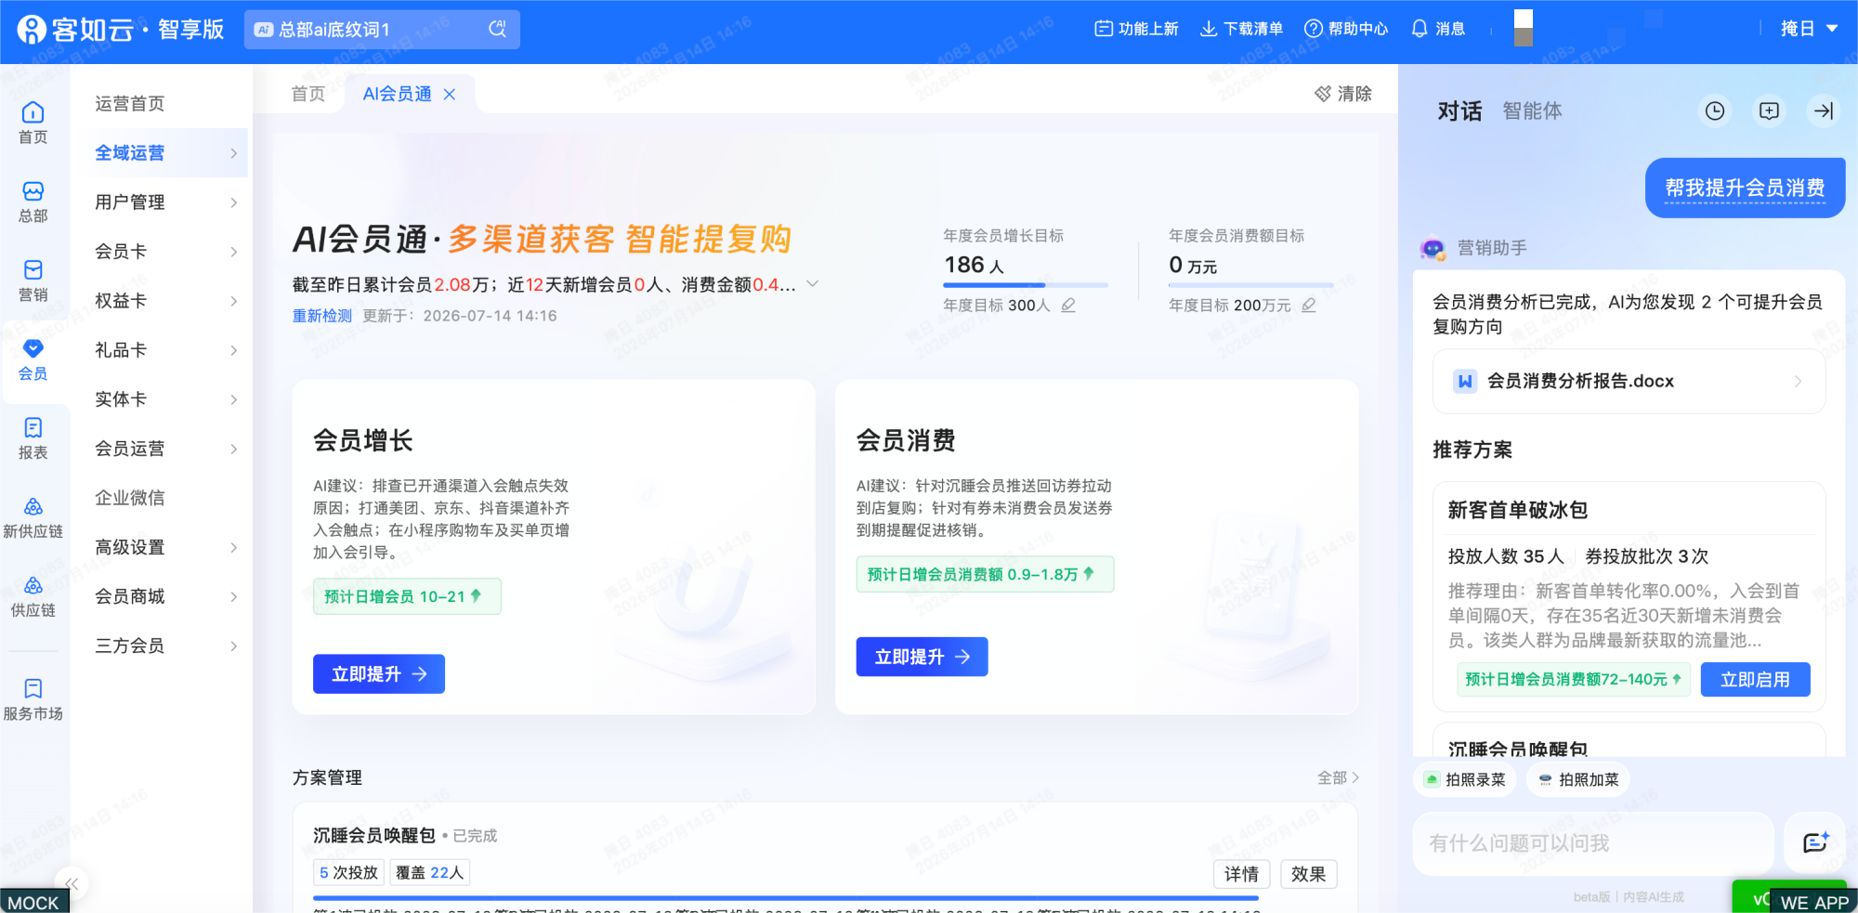The height and width of the screenshot is (913, 1858).
Task: Open 帮助中心 in header
Action: tap(1346, 29)
